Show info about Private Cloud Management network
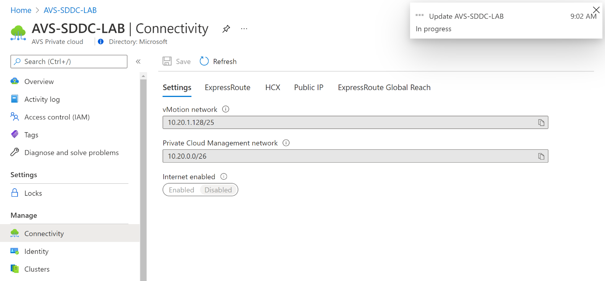 click(286, 143)
